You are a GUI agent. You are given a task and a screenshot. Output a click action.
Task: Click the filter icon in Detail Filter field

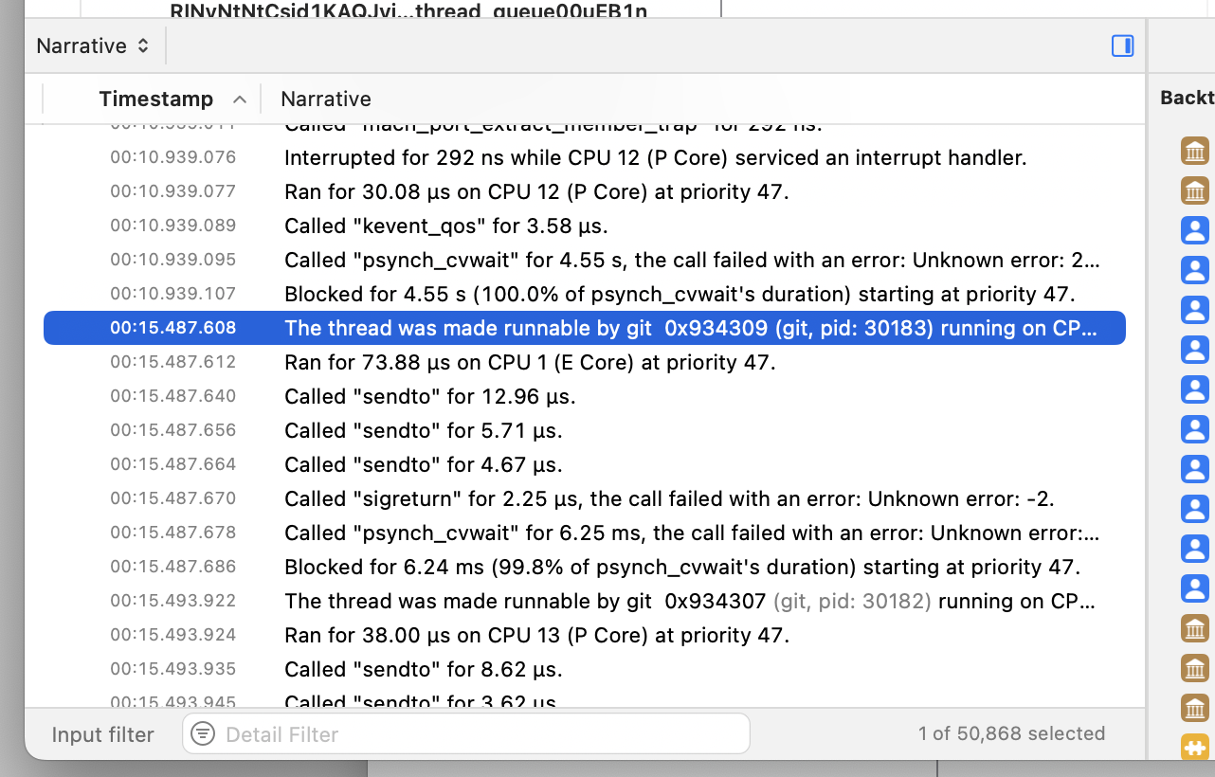click(x=203, y=734)
